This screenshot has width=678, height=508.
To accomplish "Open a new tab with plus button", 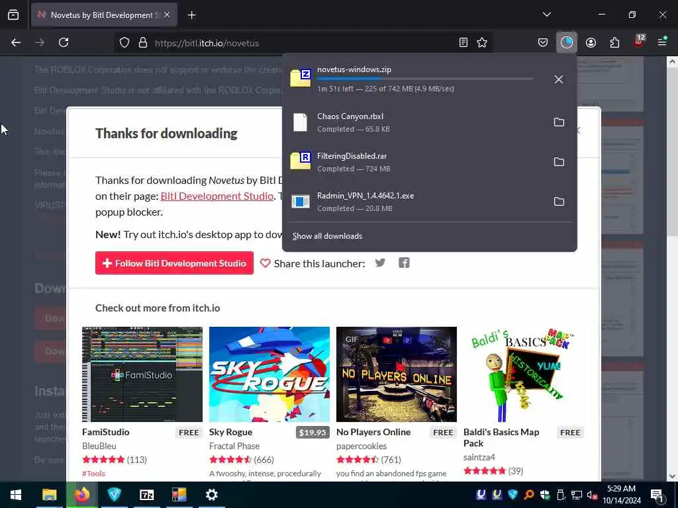I will (191, 15).
